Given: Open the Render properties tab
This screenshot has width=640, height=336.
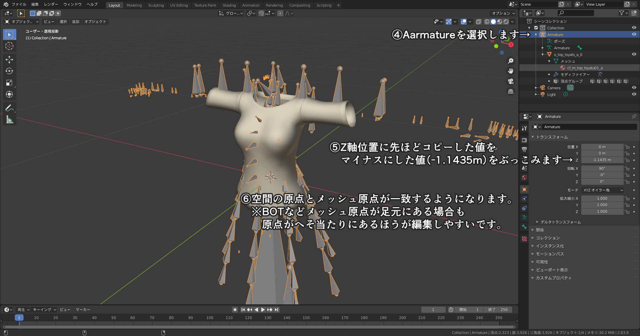Looking at the screenshot, I should (x=524, y=140).
